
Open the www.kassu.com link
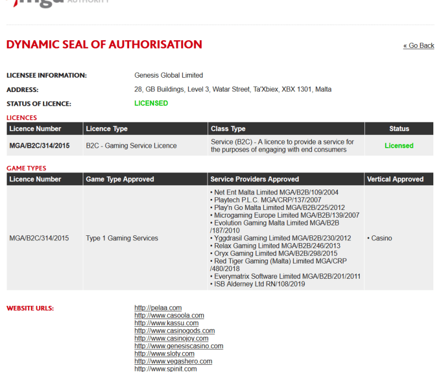(166, 323)
